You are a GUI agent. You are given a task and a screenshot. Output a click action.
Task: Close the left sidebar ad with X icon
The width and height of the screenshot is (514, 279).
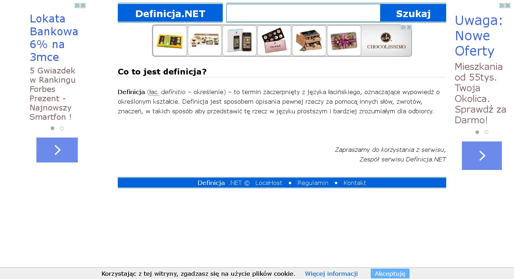[83, 6]
